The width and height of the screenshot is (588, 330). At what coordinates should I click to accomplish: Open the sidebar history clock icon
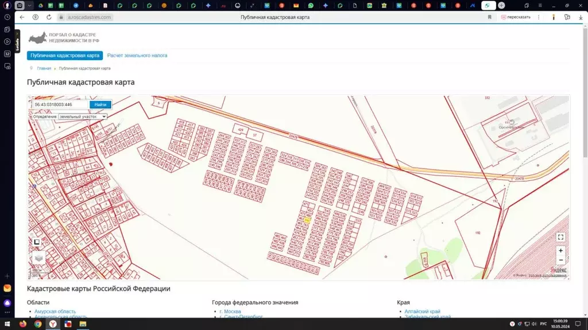click(x=7, y=17)
